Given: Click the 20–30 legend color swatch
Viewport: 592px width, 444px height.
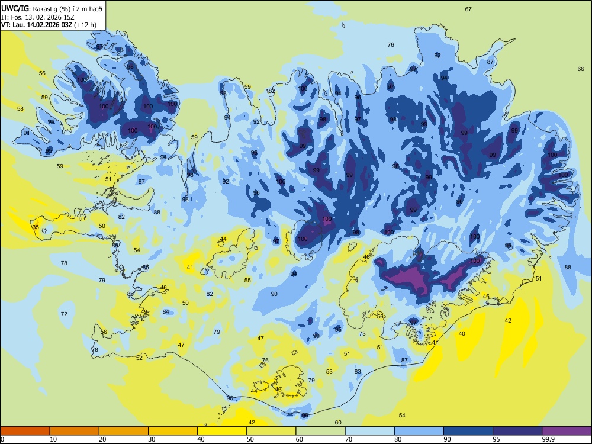Looking at the screenshot, I should [124, 431].
